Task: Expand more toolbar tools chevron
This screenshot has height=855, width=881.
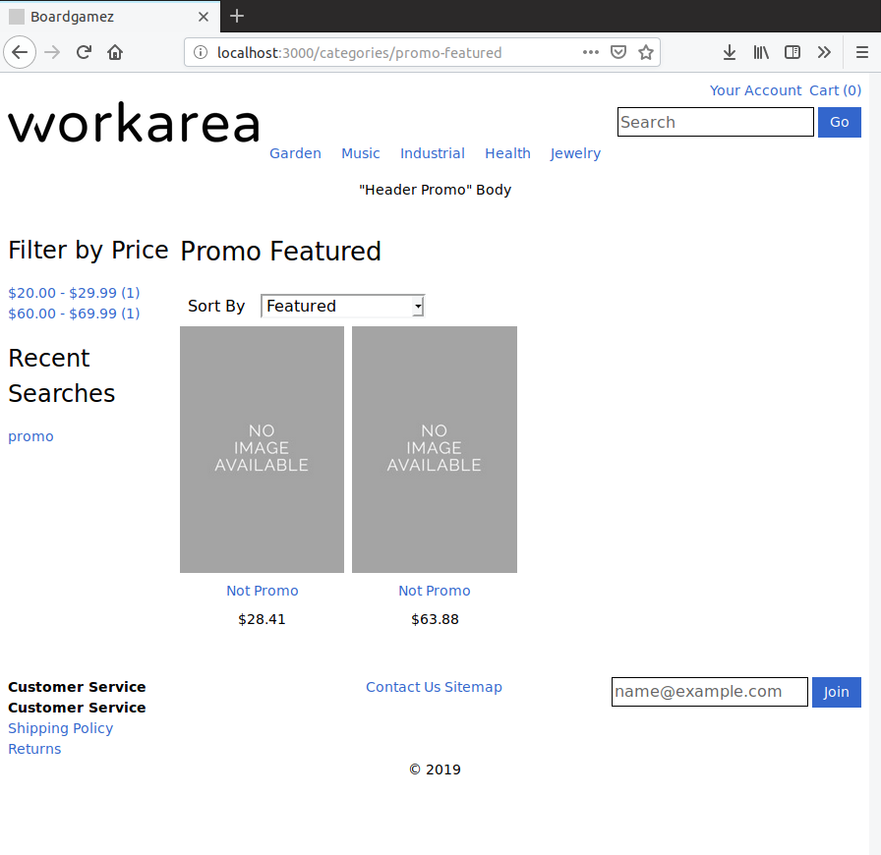Action: pyautogui.click(x=824, y=52)
